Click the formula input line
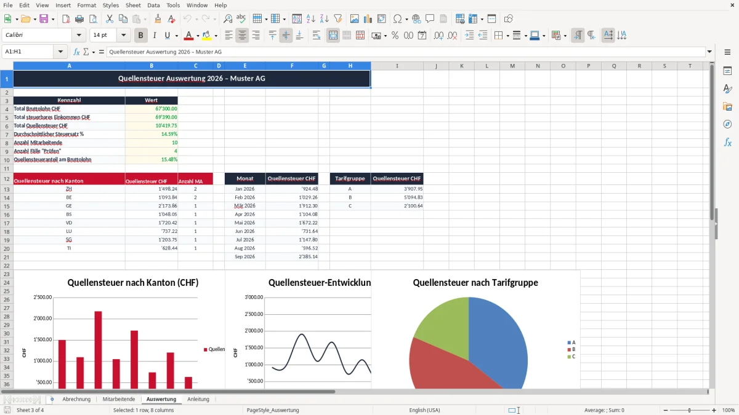This screenshot has width=739, height=415. (x=405, y=52)
